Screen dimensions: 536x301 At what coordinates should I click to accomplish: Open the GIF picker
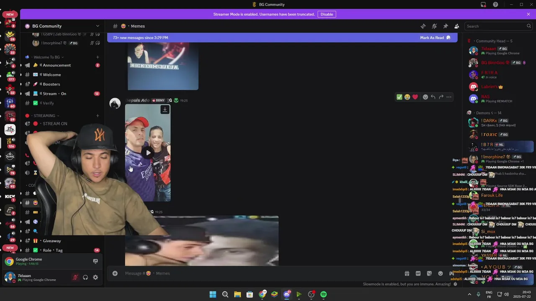click(418, 273)
